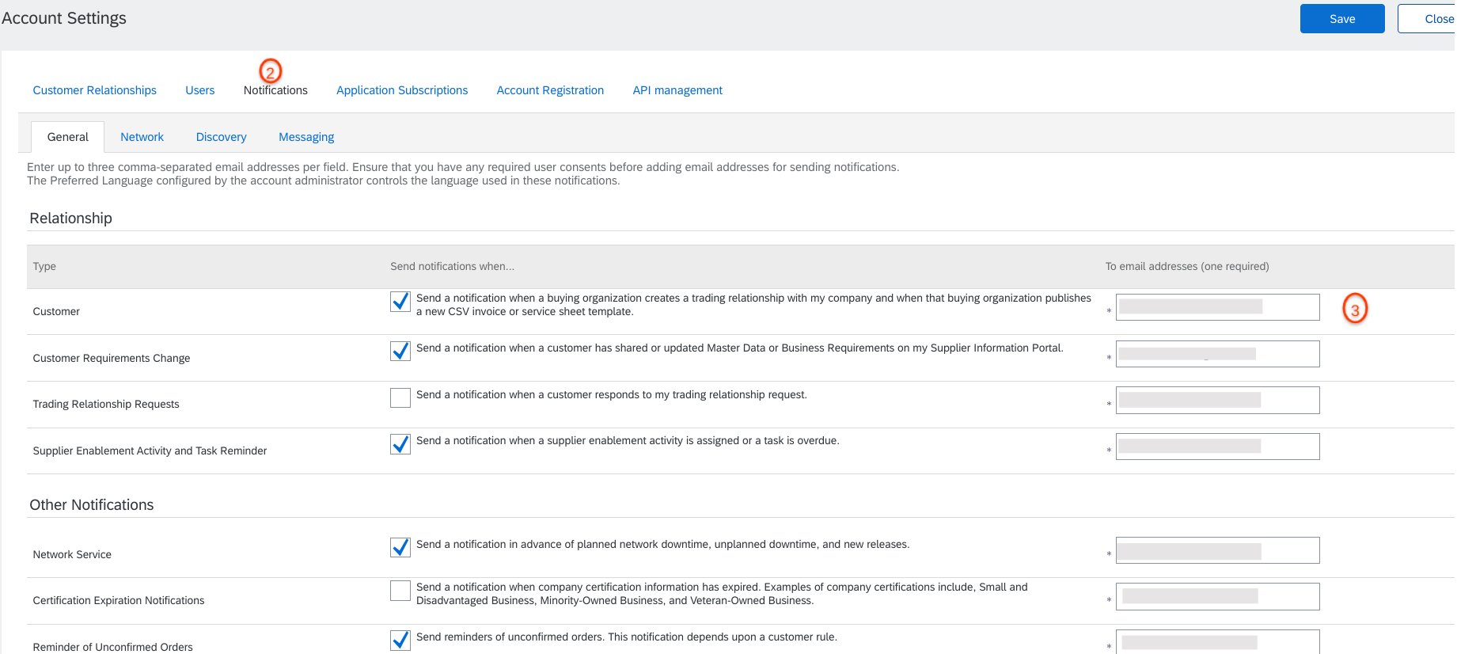The image size is (1457, 654).
Task: Open the Account Registration tab
Action: click(550, 90)
